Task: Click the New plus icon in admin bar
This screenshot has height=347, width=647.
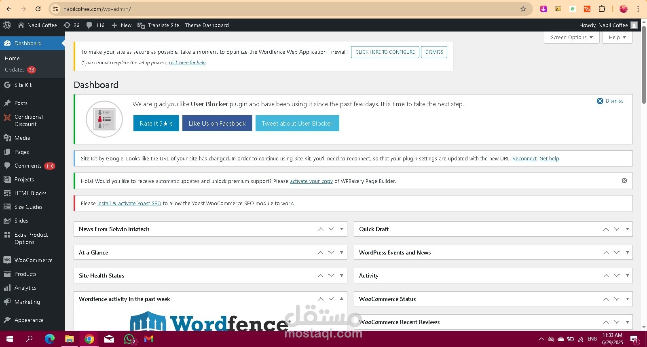Action: tap(114, 25)
